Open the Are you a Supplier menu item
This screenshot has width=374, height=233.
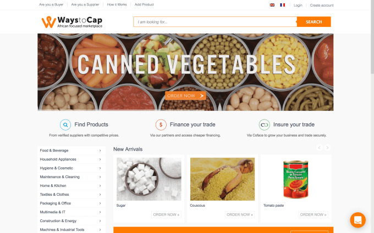point(85,4)
